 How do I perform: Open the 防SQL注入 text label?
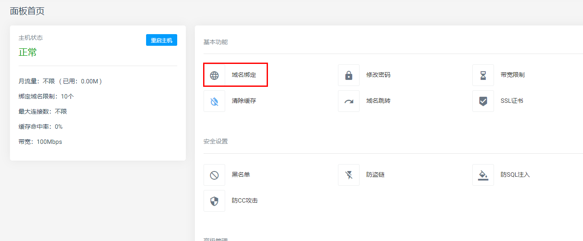coord(515,174)
